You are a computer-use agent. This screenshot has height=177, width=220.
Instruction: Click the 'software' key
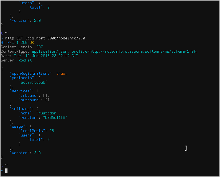pyautogui.click(x=21, y=109)
